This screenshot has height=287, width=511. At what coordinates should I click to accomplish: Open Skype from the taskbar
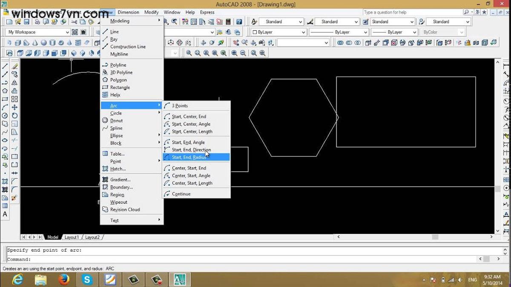[x=87, y=279]
